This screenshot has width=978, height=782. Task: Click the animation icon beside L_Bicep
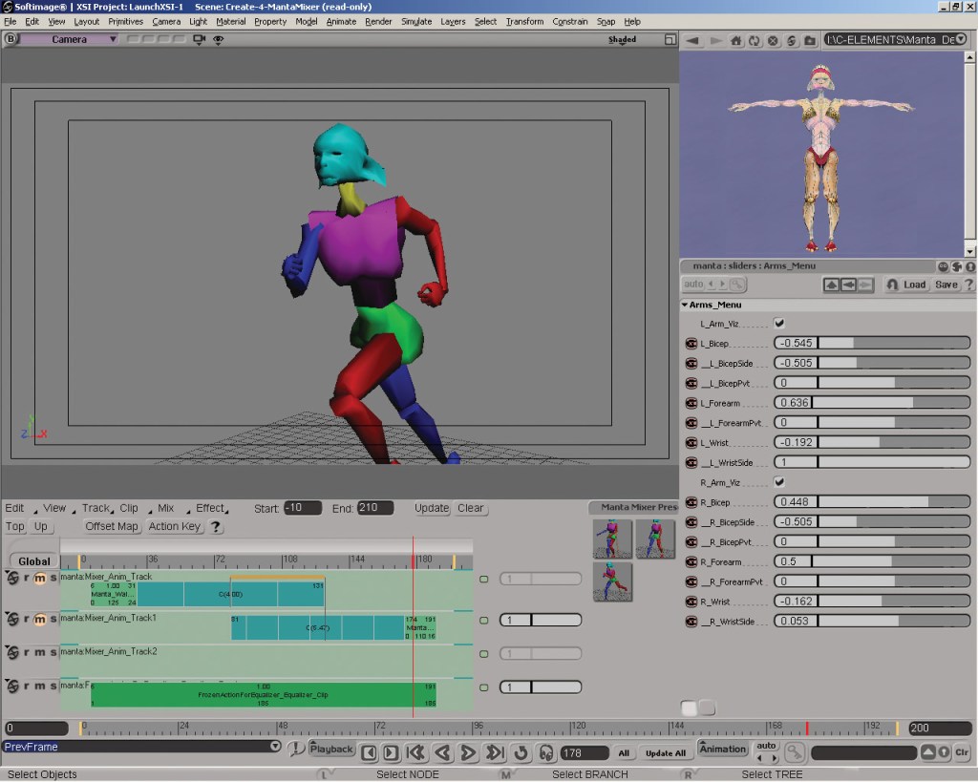point(691,343)
